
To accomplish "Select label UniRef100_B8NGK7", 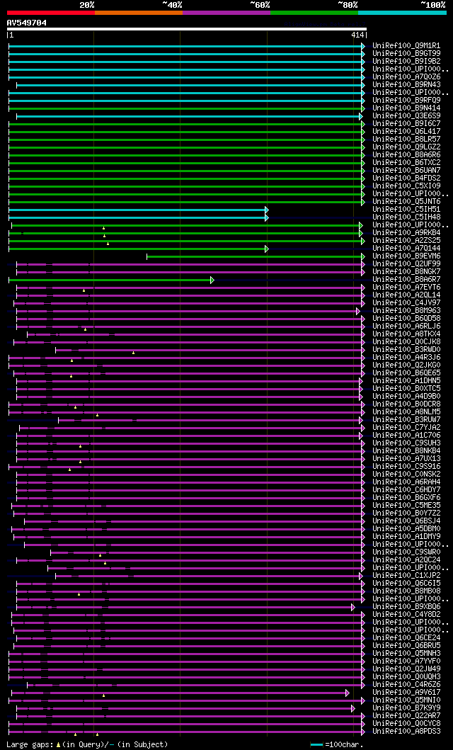I will point(407,271).
